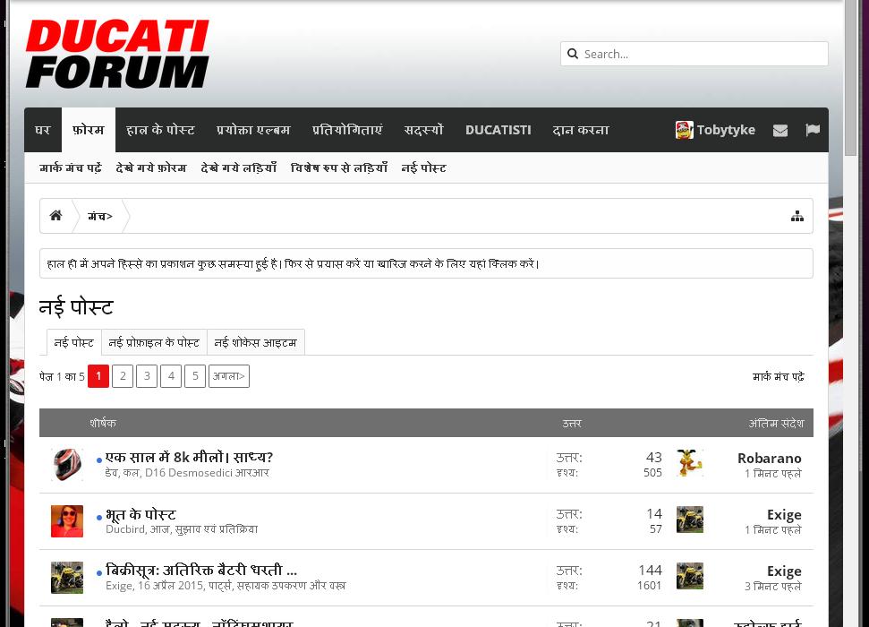Open thread भूत के पोस्ट
The image size is (869, 627).
pos(141,514)
